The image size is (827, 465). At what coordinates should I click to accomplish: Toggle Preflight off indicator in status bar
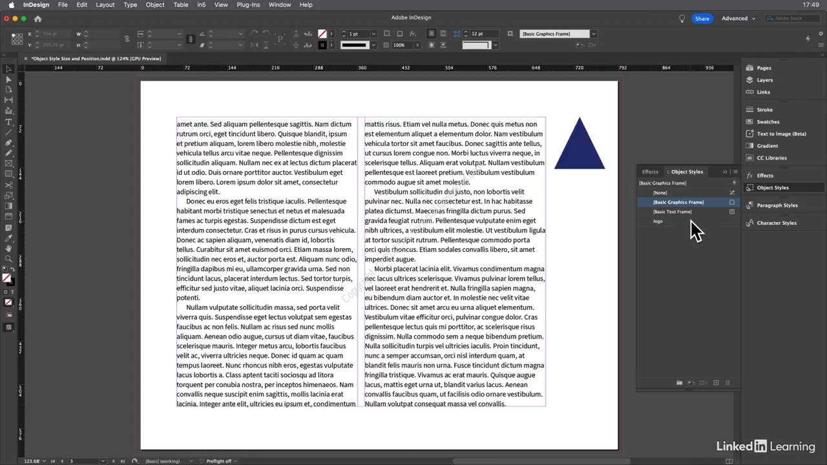(x=219, y=461)
